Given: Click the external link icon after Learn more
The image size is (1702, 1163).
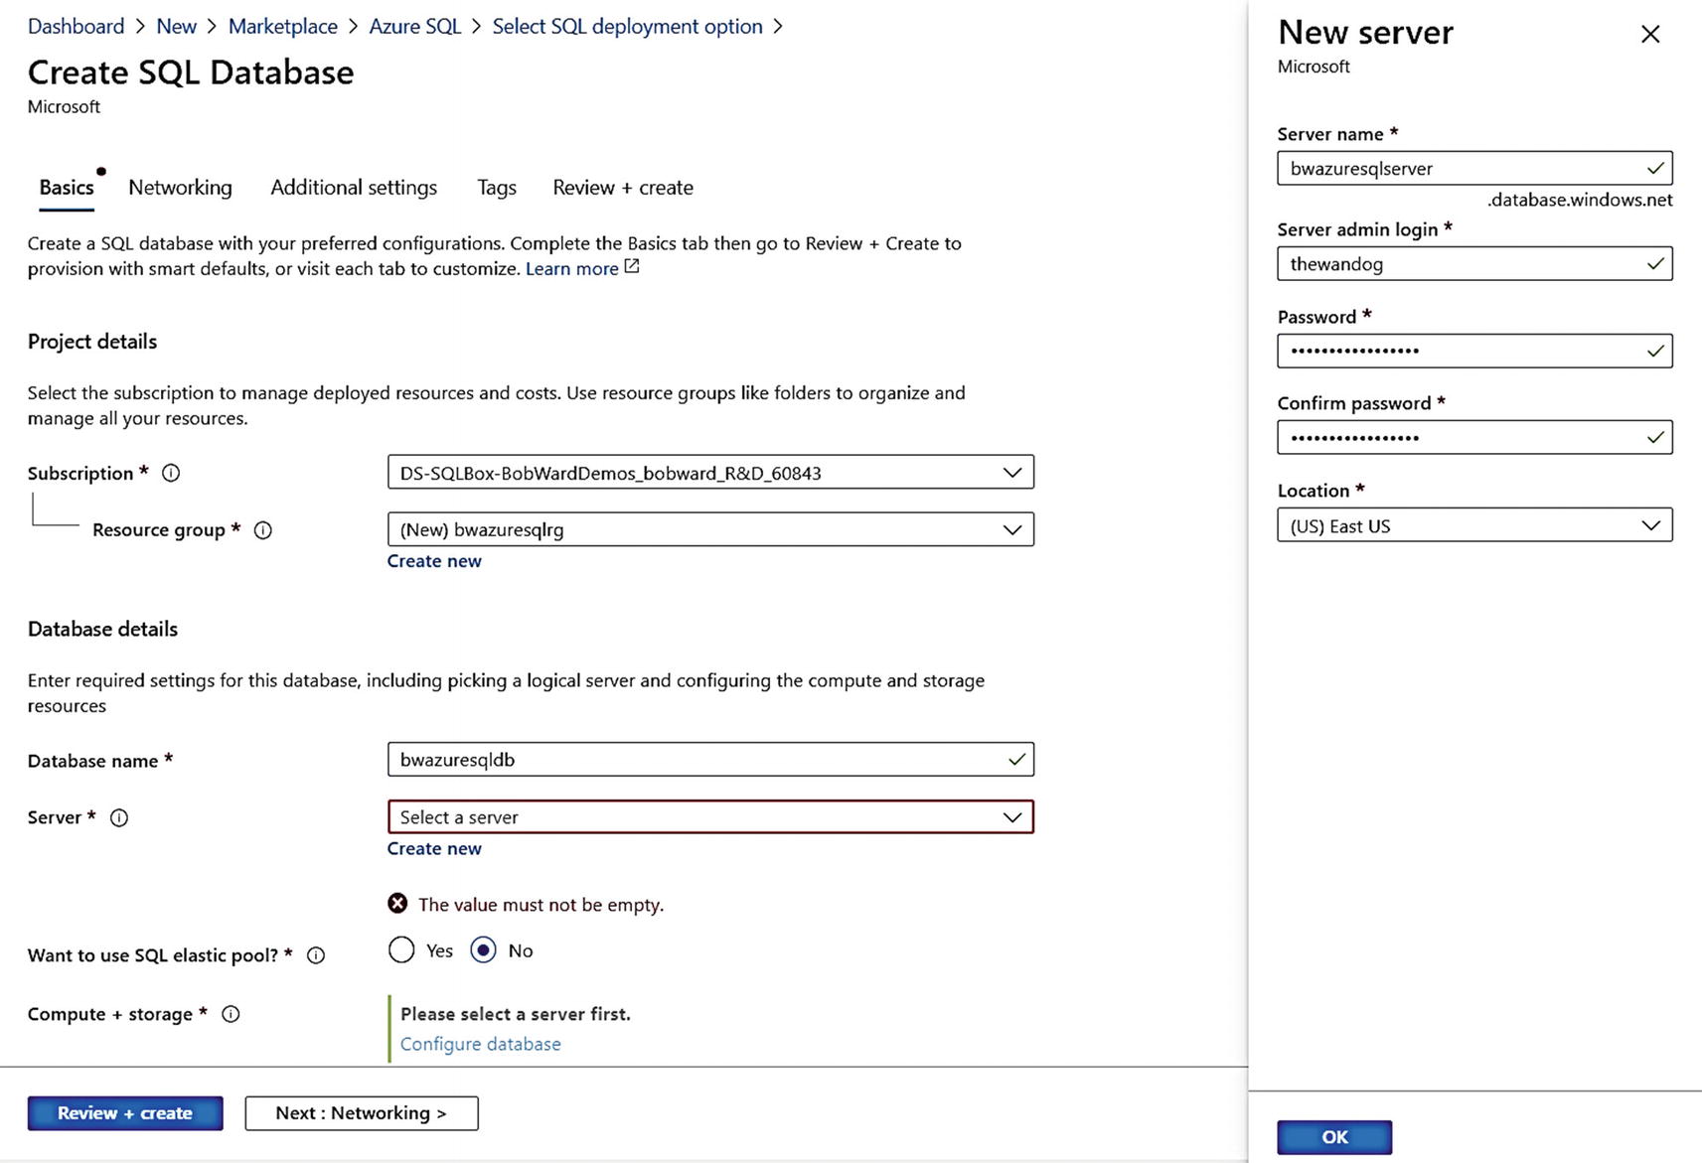Looking at the screenshot, I should pyautogui.click(x=632, y=267).
